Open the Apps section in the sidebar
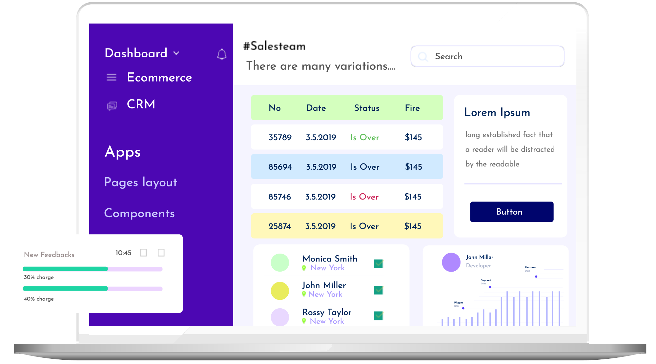 (122, 152)
